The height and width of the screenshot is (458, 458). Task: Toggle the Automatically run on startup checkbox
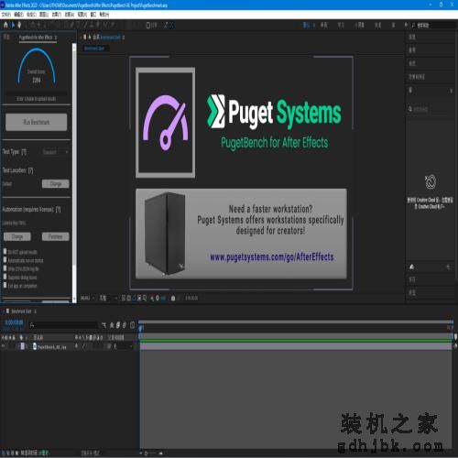pos(5,260)
